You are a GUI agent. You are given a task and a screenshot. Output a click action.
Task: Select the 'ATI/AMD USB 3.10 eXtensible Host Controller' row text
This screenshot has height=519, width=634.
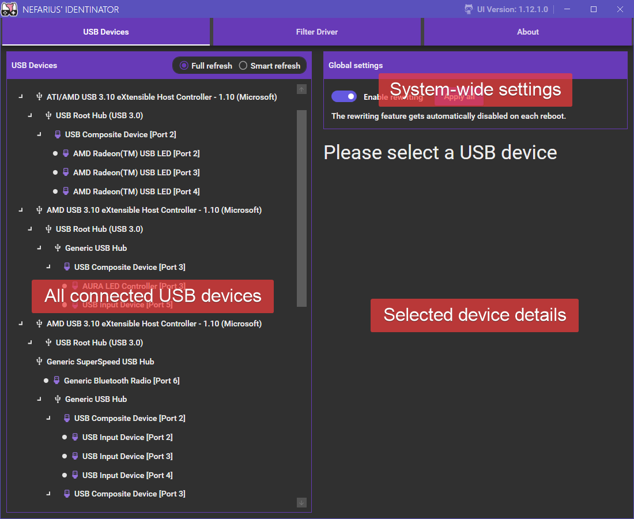pos(162,97)
